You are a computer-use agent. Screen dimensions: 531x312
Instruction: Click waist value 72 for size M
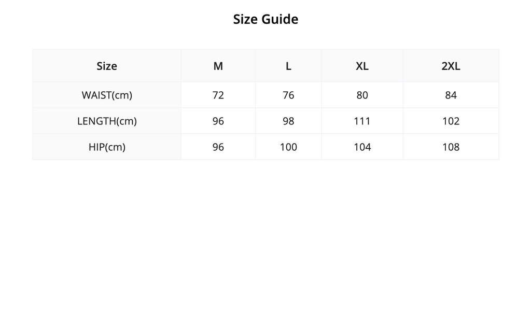pyautogui.click(x=218, y=95)
